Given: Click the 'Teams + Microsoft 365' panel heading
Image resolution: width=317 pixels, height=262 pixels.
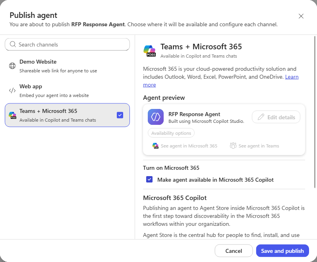Looking at the screenshot, I should [201, 47].
